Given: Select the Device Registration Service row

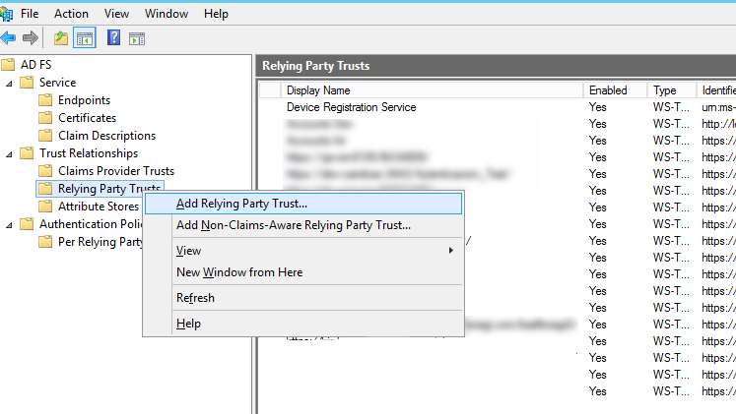Looking at the screenshot, I should 498,107.
